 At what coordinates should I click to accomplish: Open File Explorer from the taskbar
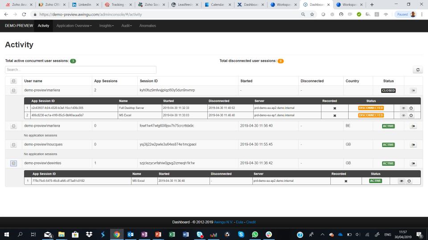pos(62,234)
